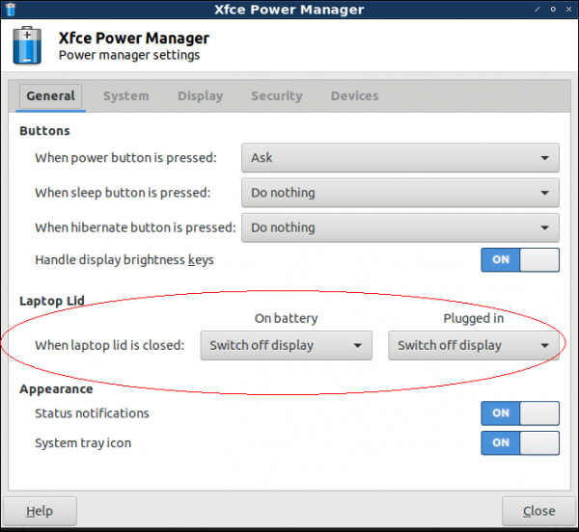Viewport: 579px width, 532px height.
Task: Open the Security tab
Action: click(x=276, y=96)
